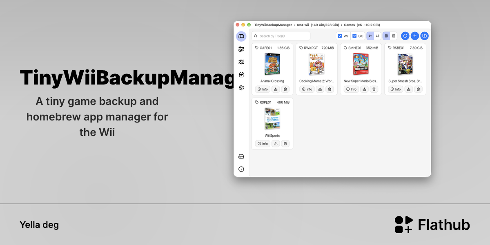Archive New Super Mario Bros. via download icon
This screenshot has height=245, width=490.
[364, 89]
